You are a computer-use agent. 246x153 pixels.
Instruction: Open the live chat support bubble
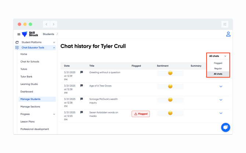(x=225, y=127)
